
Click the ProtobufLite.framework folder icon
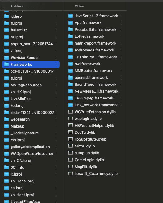pos(71,30)
